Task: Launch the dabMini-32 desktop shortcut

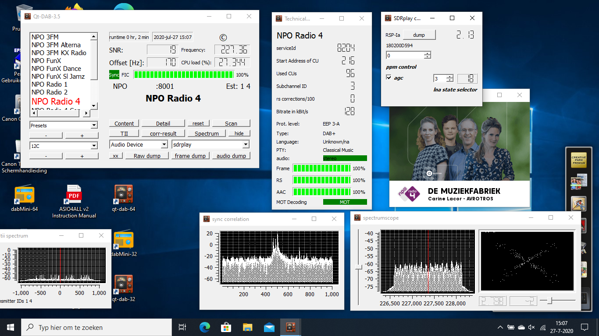Action: pyautogui.click(x=124, y=243)
